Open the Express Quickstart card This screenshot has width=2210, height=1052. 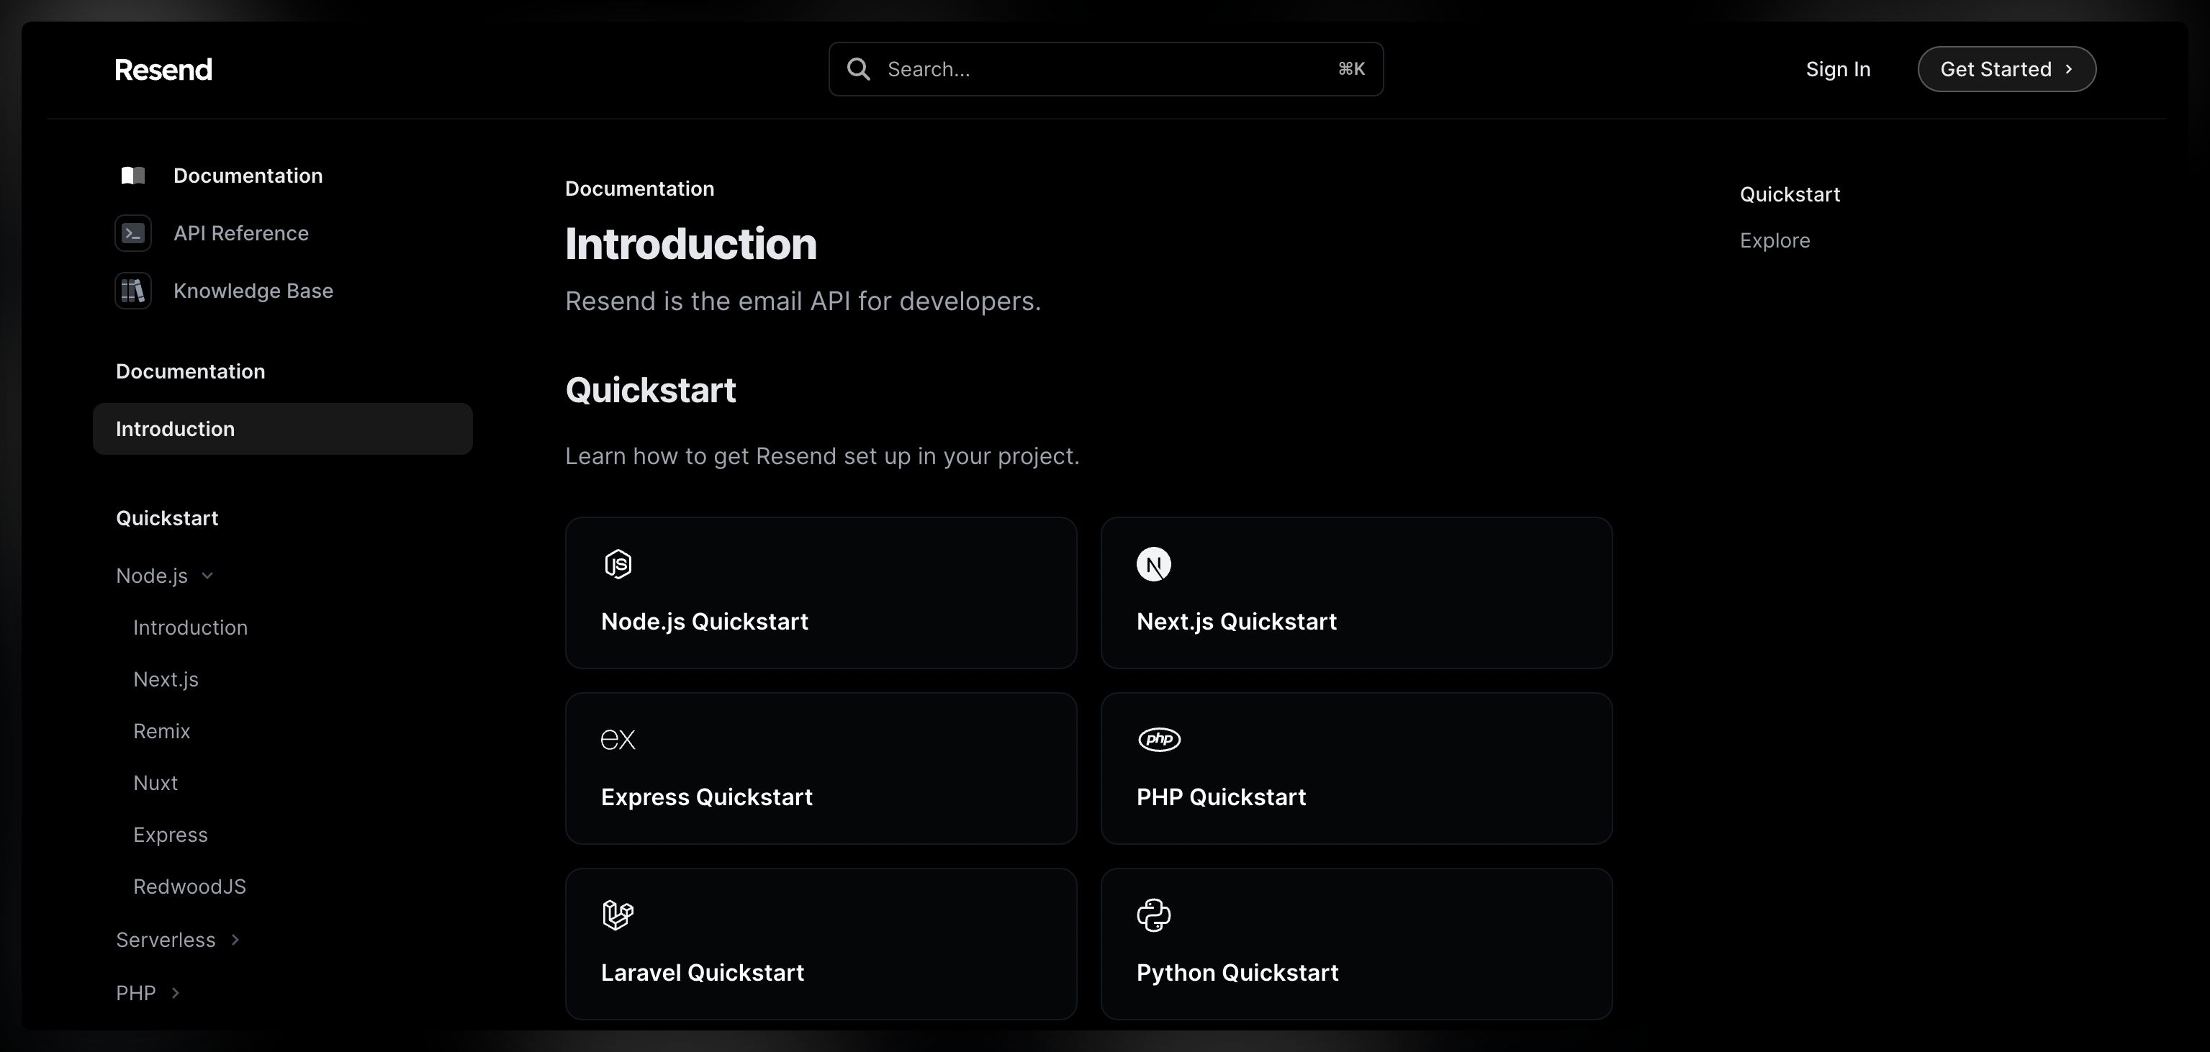click(x=821, y=768)
